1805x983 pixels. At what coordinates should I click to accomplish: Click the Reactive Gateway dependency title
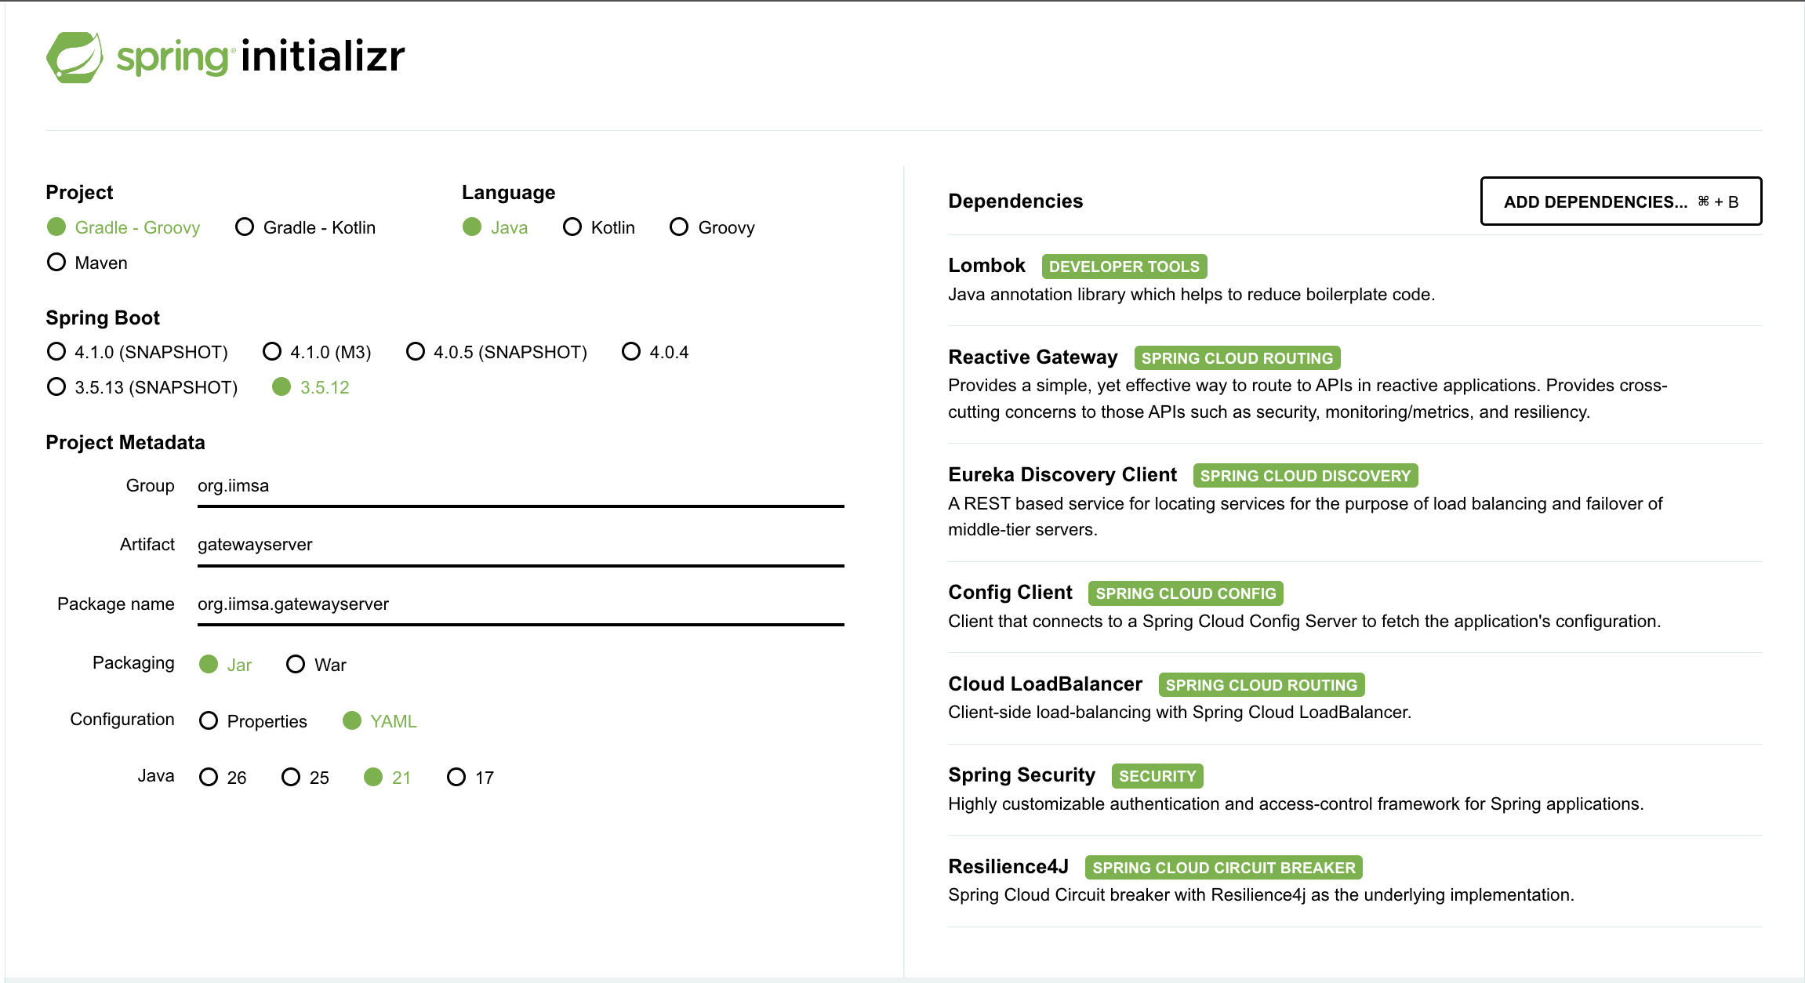point(1032,357)
